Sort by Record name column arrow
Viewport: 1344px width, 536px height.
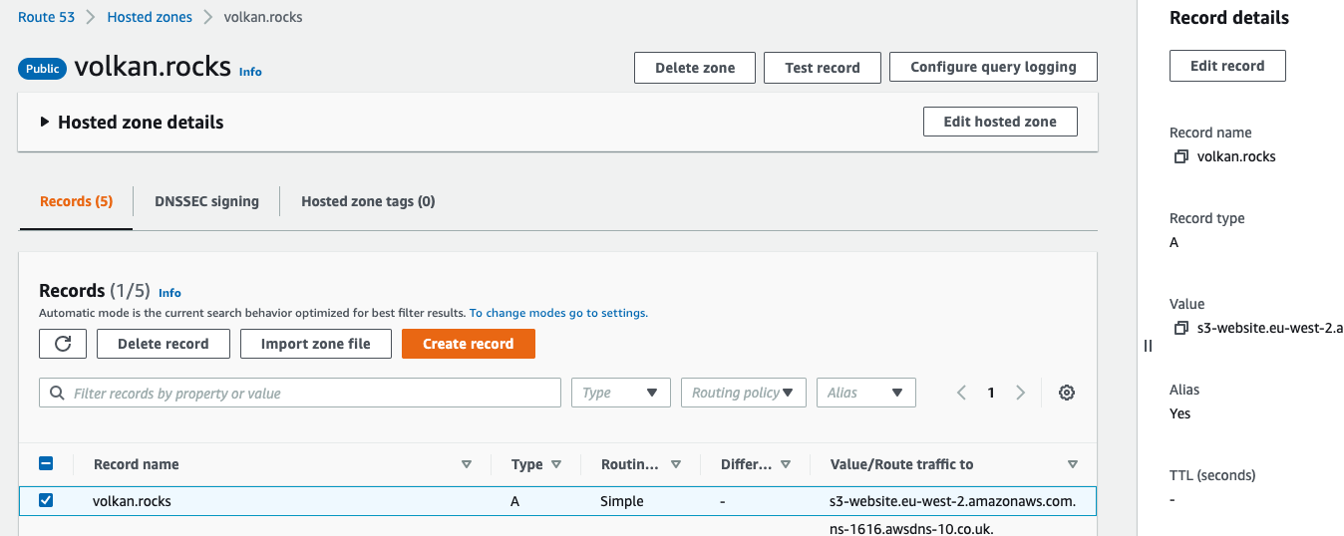tap(467, 464)
